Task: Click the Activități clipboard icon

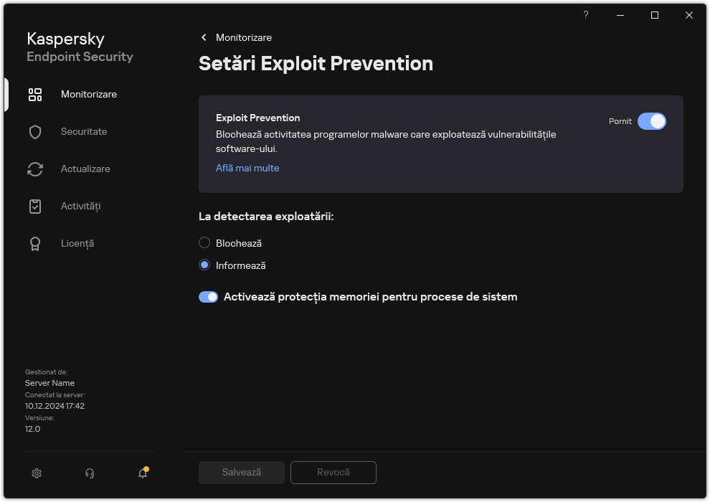Action: tap(35, 207)
